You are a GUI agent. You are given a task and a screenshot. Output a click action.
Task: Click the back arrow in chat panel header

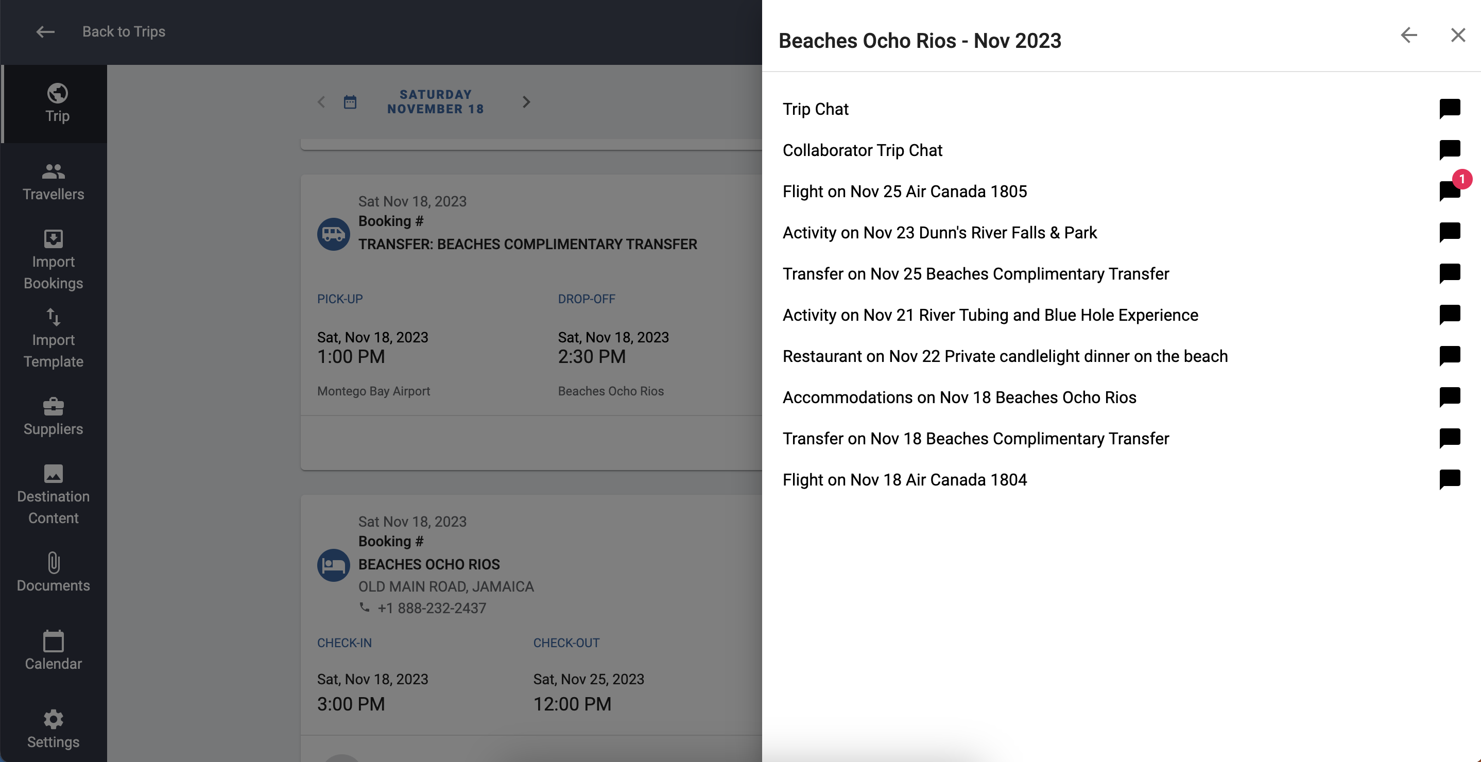click(x=1408, y=35)
